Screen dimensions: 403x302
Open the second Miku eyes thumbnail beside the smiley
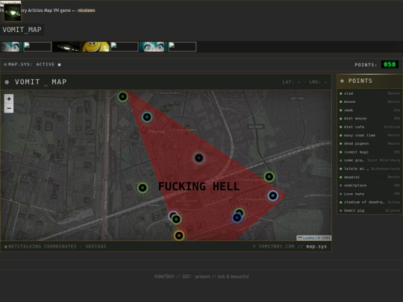coord(153,47)
